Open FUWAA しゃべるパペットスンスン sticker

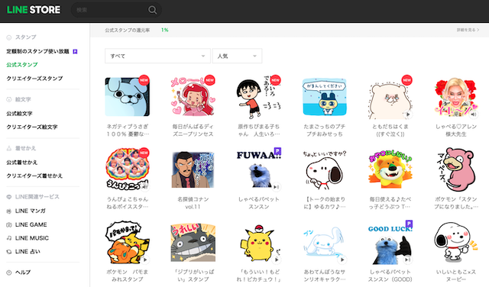259,169
